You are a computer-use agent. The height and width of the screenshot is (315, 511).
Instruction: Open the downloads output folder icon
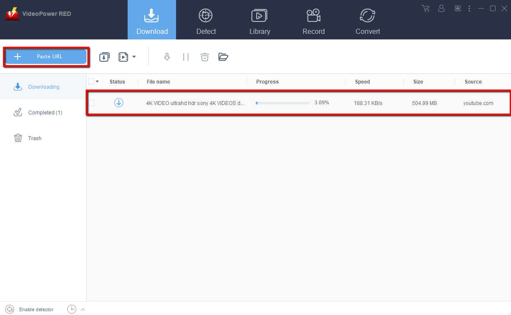[223, 57]
